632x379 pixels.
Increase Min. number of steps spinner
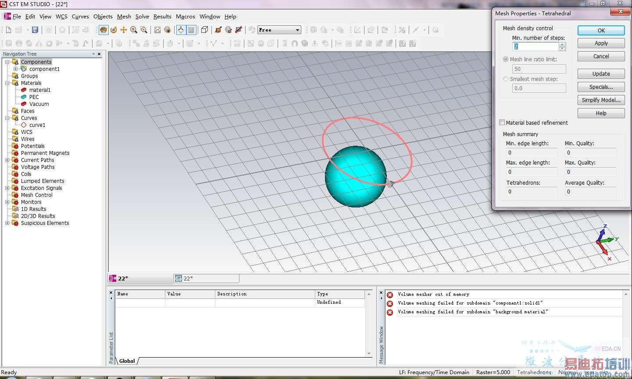562,44
